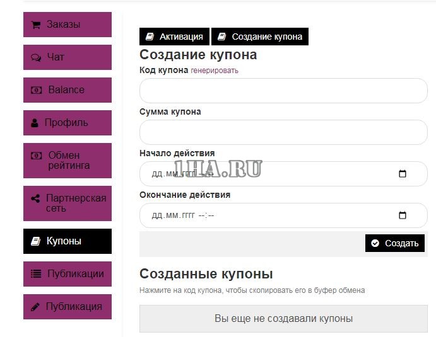The height and width of the screenshot is (337, 436).
Task: Open calendar picker for Начало действия
Action: (403, 174)
